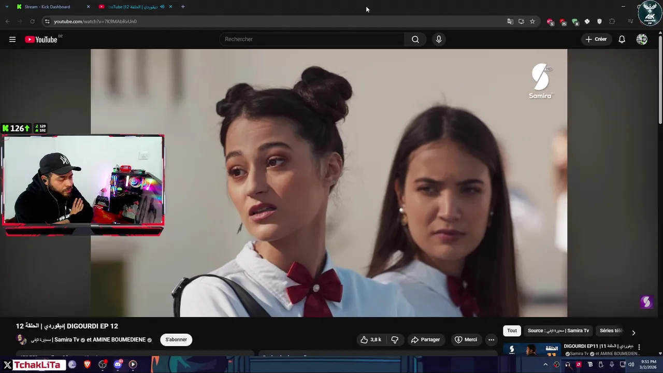The height and width of the screenshot is (373, 663).
Task: Open more actions (three dots) under video
Action: 491,340
